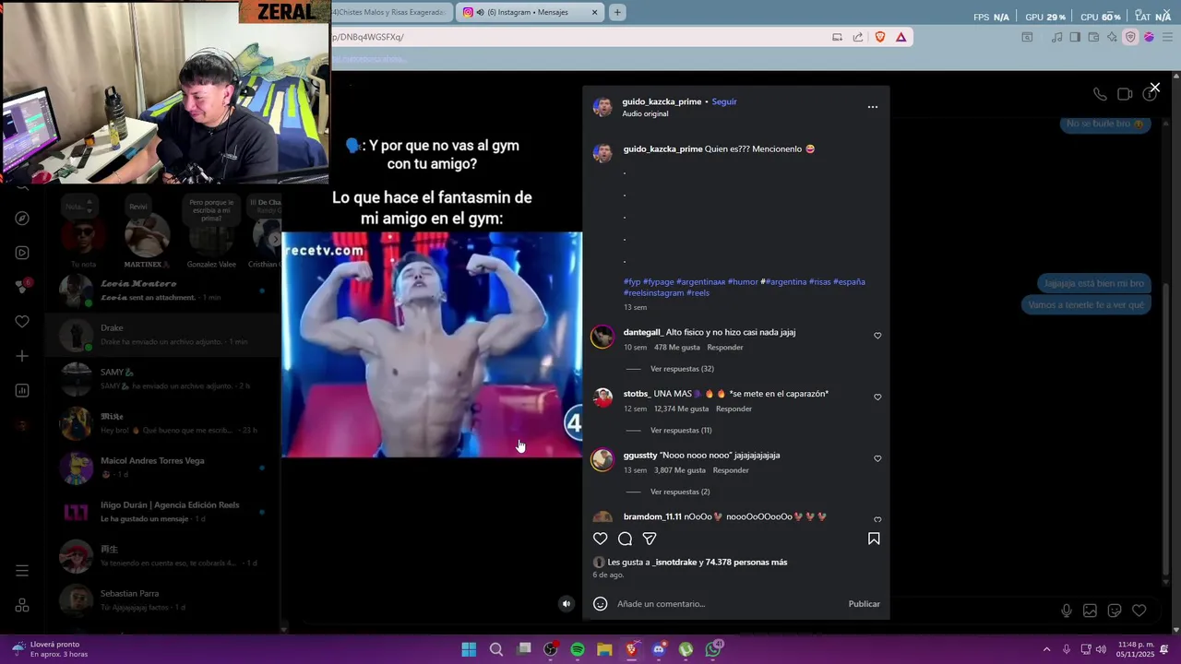The width and height of the screenshot is (1181, 664).
Task: Open the hamburger More menu in sidebar
Action: click(x=22, y=571)
